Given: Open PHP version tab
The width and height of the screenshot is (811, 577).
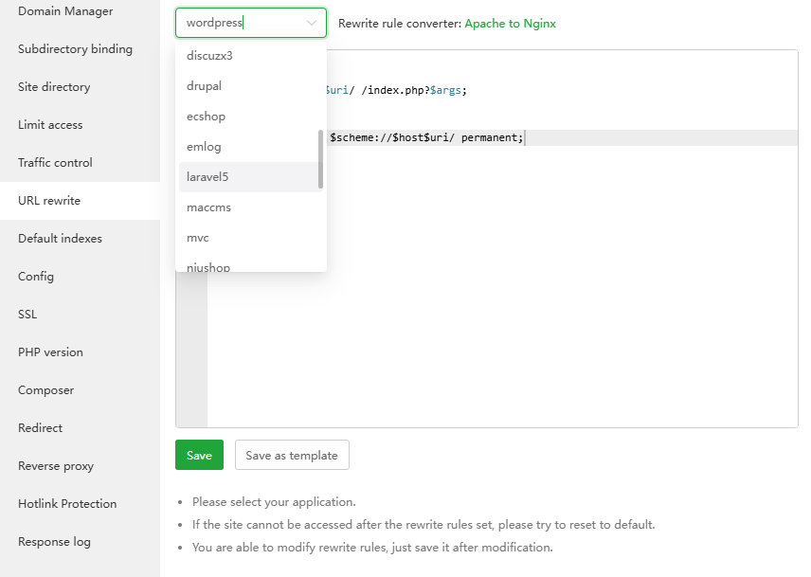Looking at the screenshot, I should tap(50, 352).
